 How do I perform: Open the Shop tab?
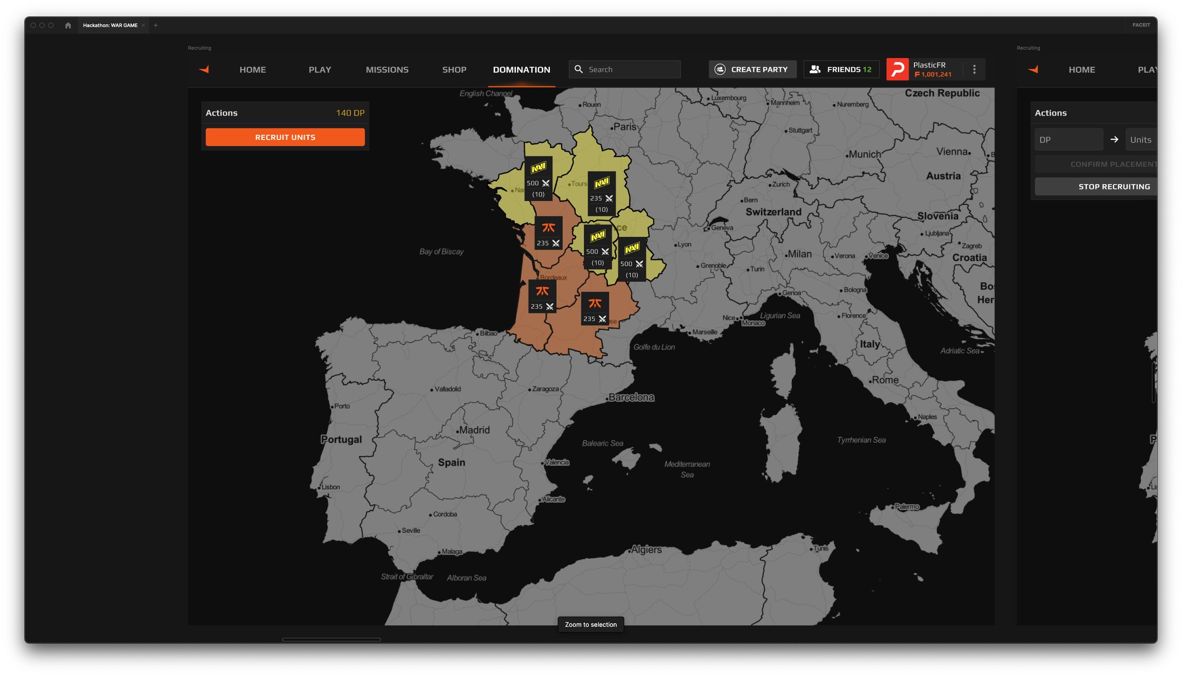coord(454,70)
